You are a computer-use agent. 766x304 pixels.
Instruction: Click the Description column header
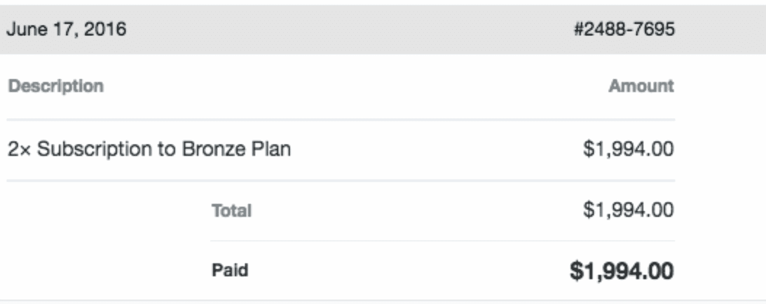(56, 86)
